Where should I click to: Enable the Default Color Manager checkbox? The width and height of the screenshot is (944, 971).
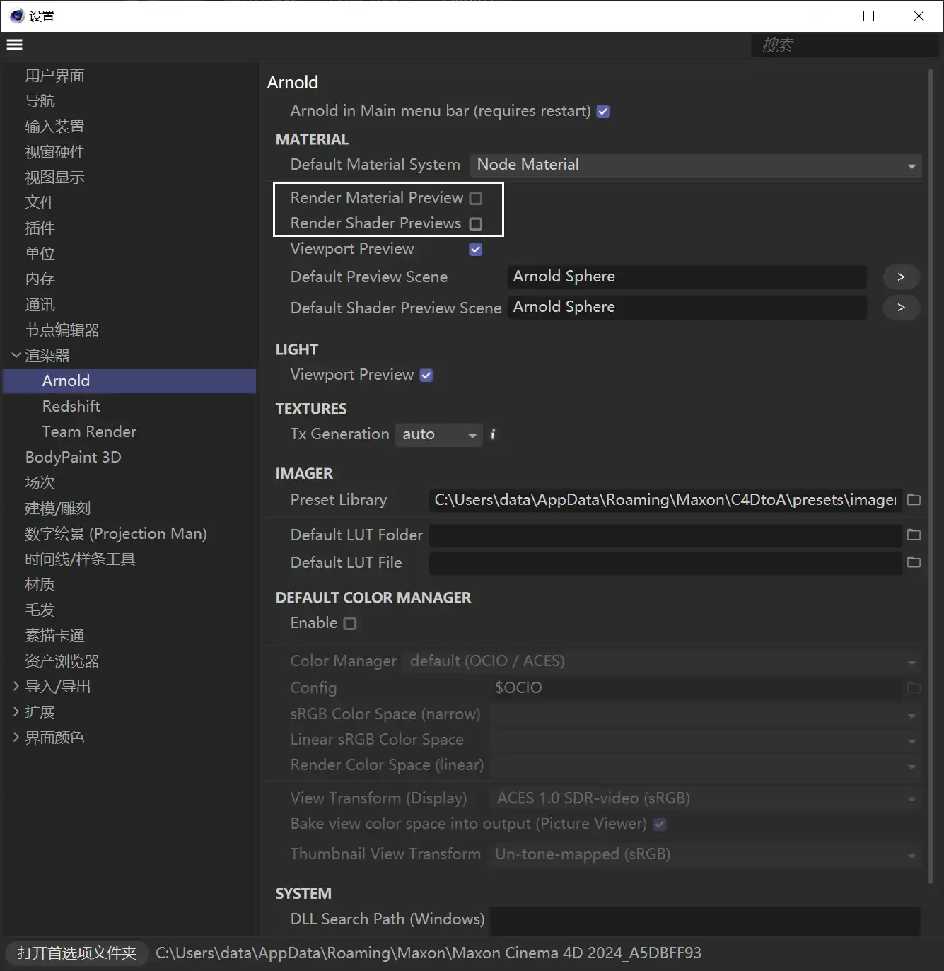(350, 624)
